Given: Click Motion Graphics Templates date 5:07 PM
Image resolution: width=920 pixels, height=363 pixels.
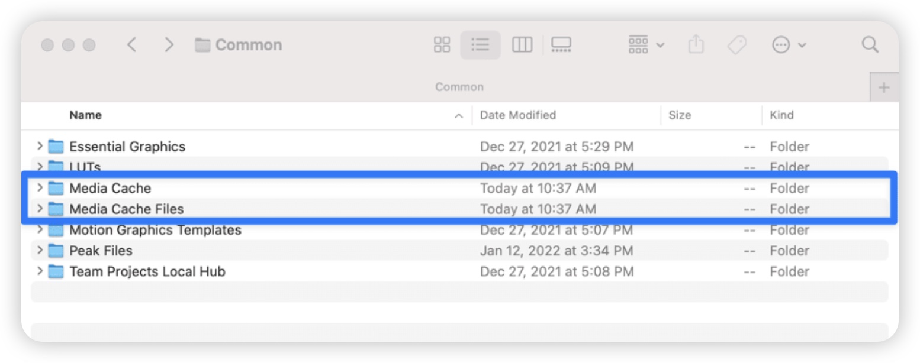Looking at the screenshot, I should pyautogui.click(x=556, y=229).
